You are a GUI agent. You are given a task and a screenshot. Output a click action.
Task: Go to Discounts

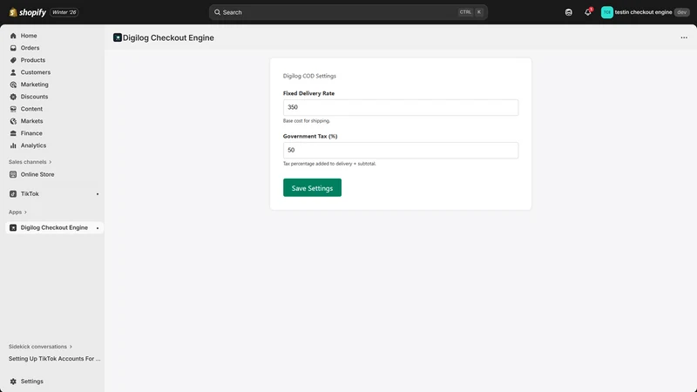[x=34, y=97]
